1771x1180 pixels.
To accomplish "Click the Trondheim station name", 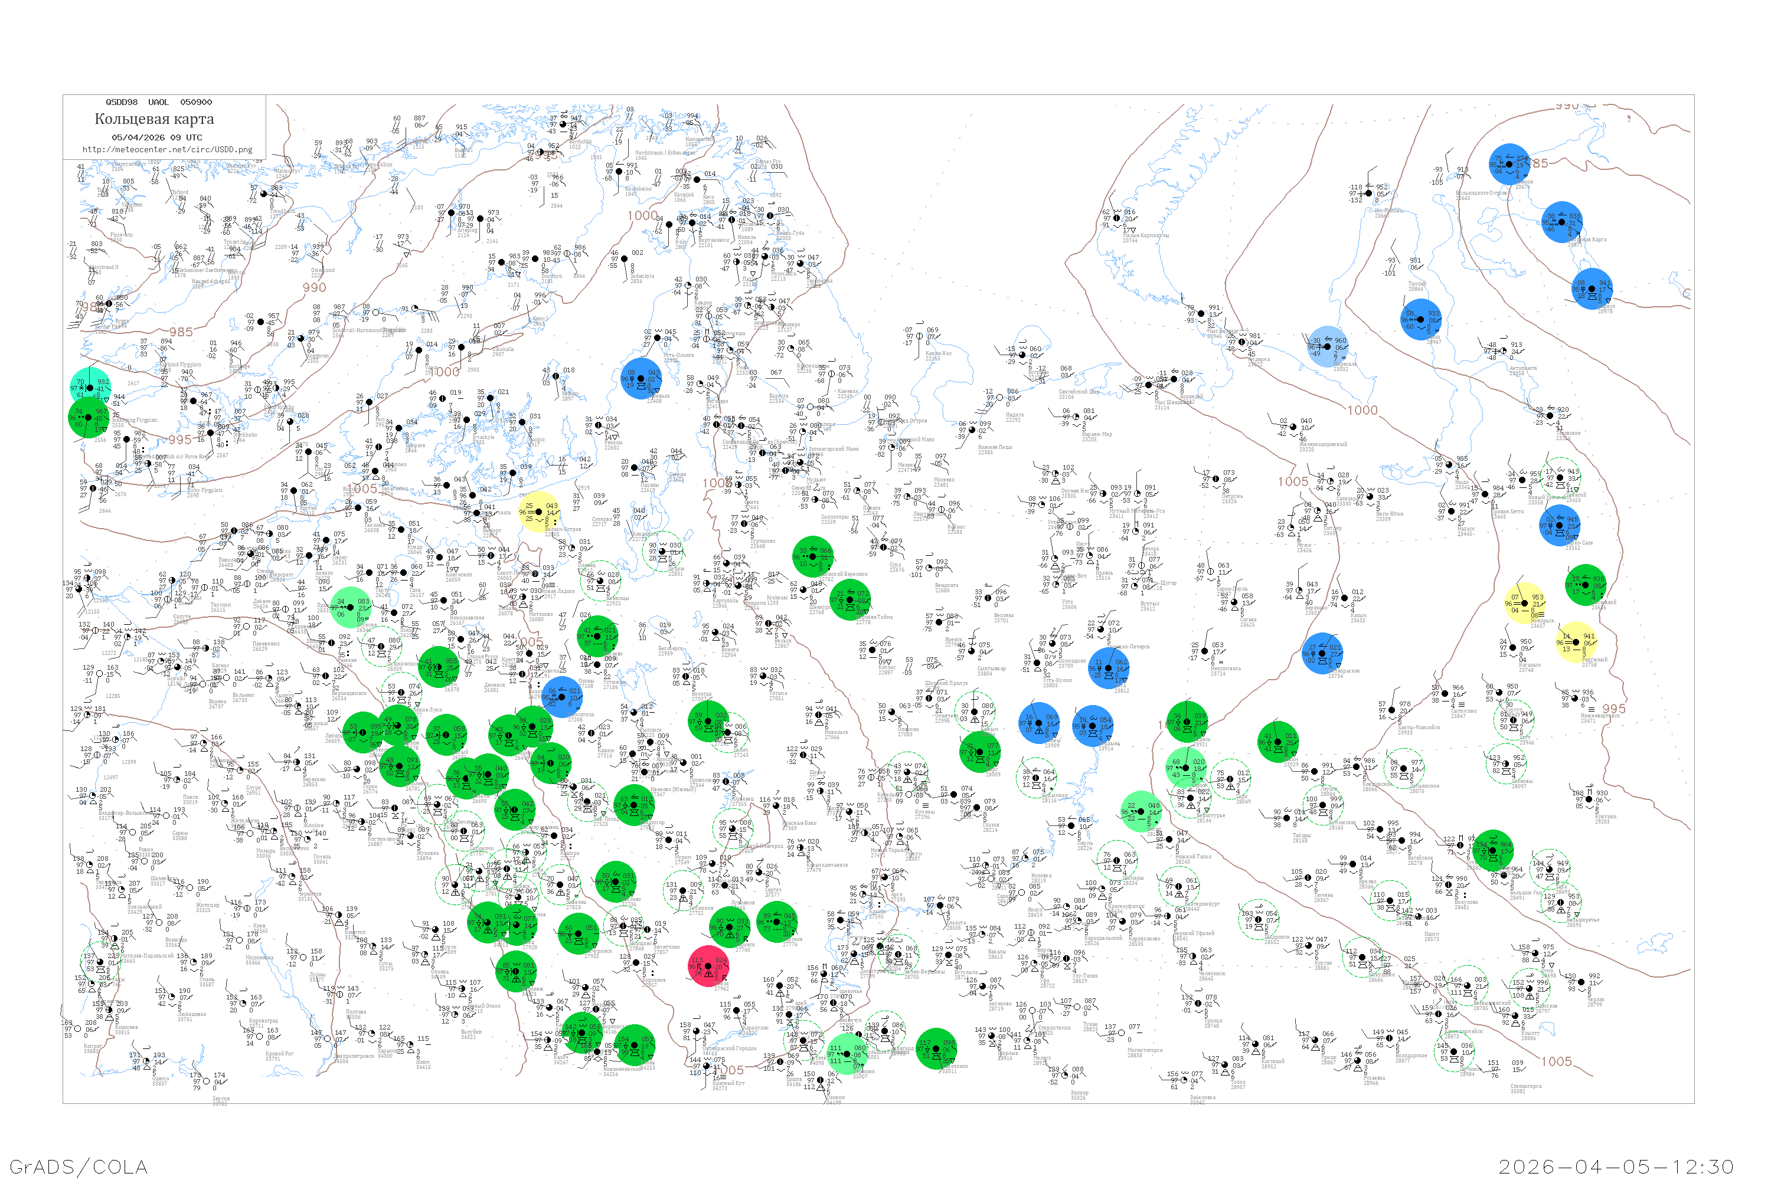I will coord(282,211).
